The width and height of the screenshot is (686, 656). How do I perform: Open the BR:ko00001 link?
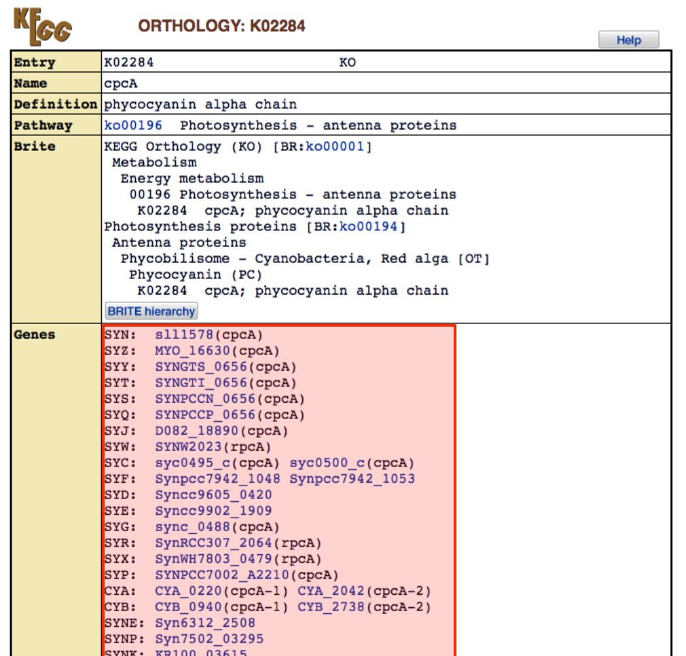click(x=335, y=146)
